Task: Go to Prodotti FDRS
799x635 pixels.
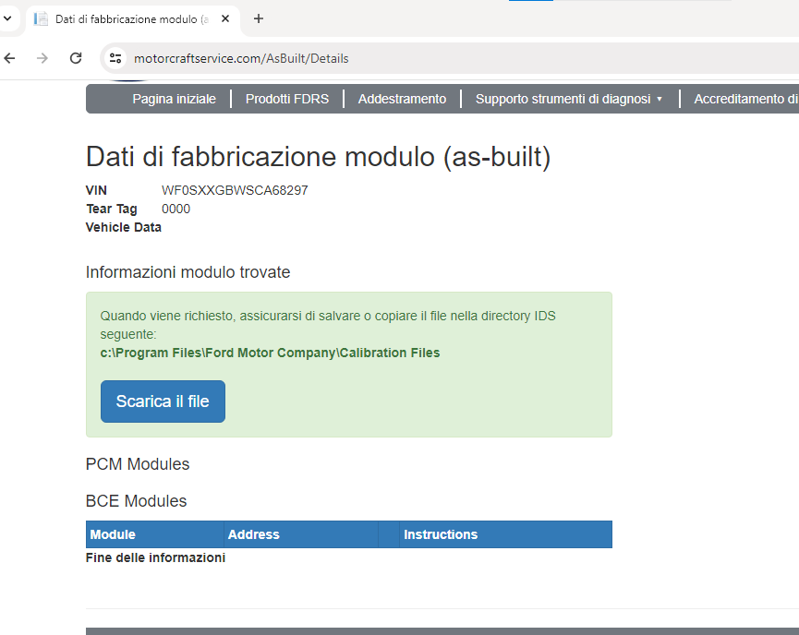Action: (286, 99)
